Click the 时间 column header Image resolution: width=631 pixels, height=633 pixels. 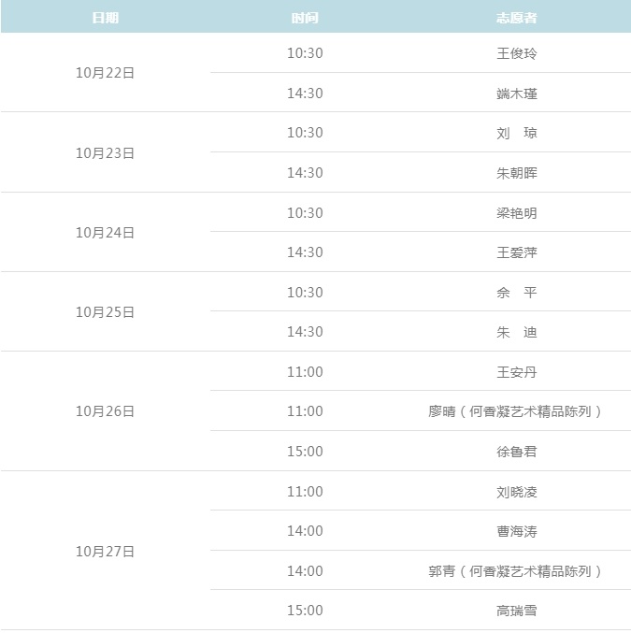click(305, 18)
